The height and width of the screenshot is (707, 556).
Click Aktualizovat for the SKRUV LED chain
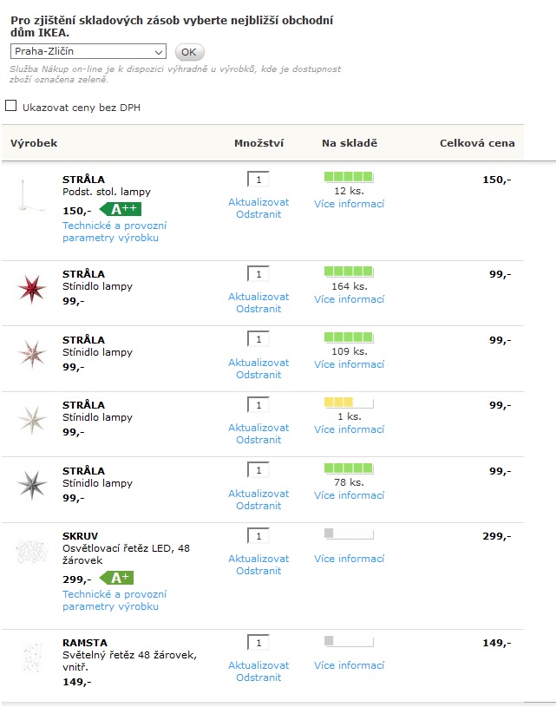(x=258, y=559)
